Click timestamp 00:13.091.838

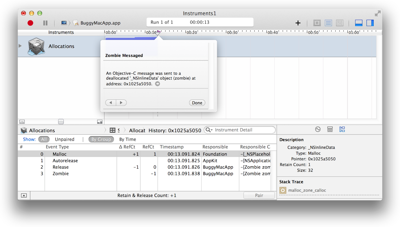[184, 174]
